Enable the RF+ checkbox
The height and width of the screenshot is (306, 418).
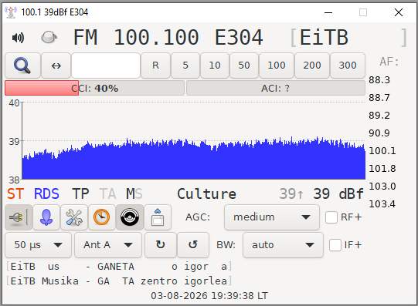pos(331,217)
